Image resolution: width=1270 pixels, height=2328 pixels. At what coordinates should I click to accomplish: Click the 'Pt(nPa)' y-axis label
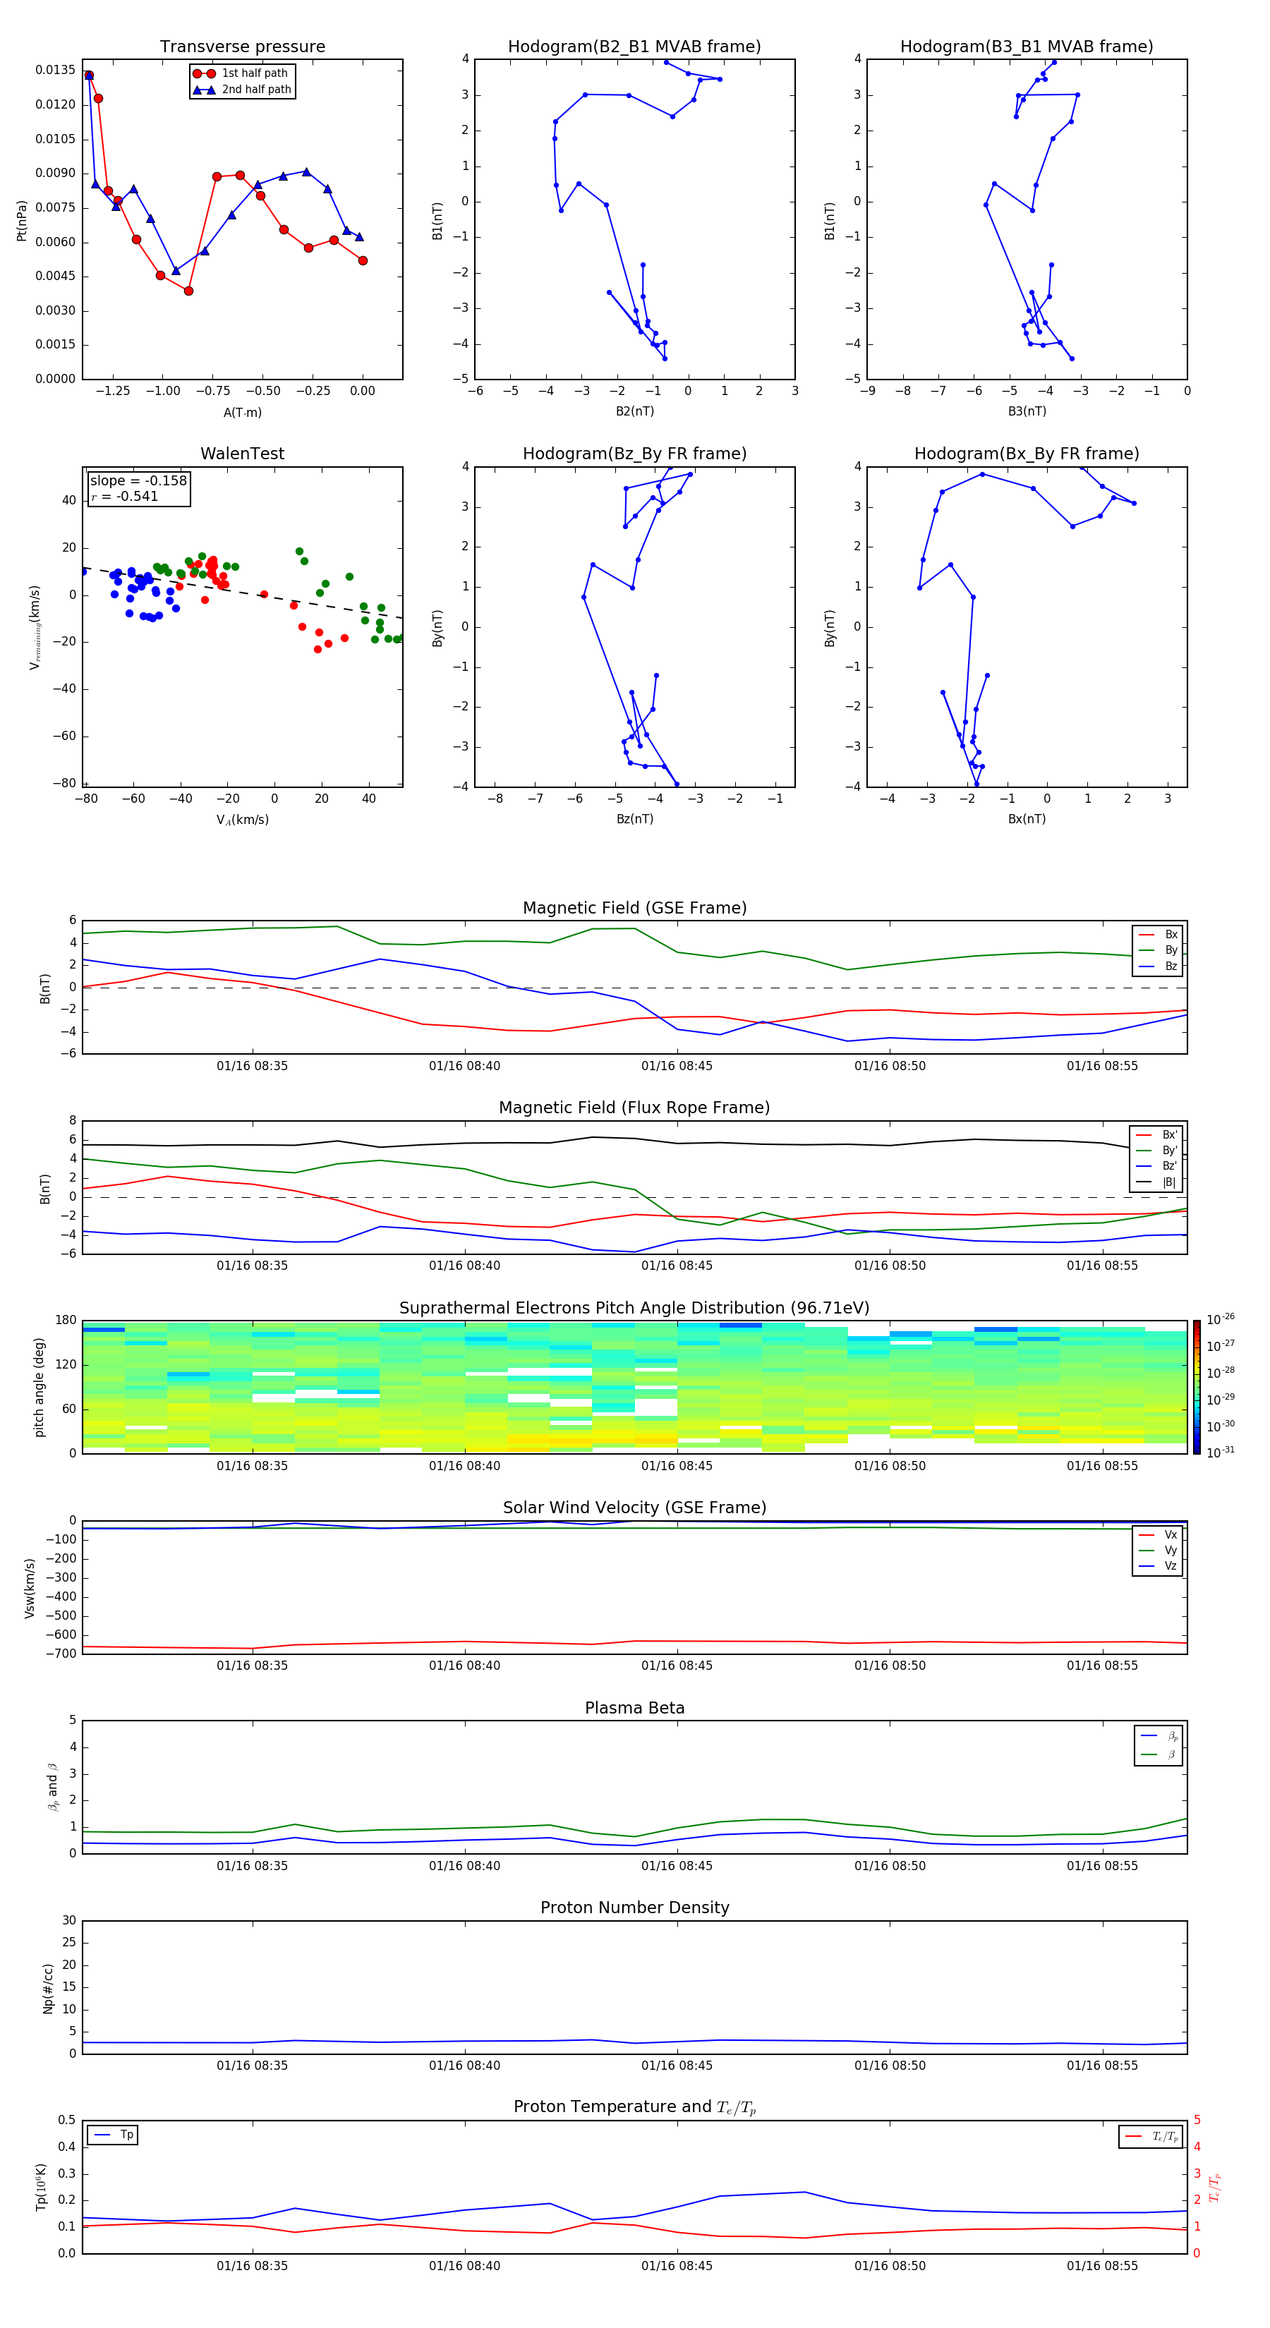(x=22, y=221)
